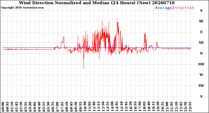The image size is (209, 113).
Task: Click the 09:20 time axis label
Action: (x=76, y=107)
